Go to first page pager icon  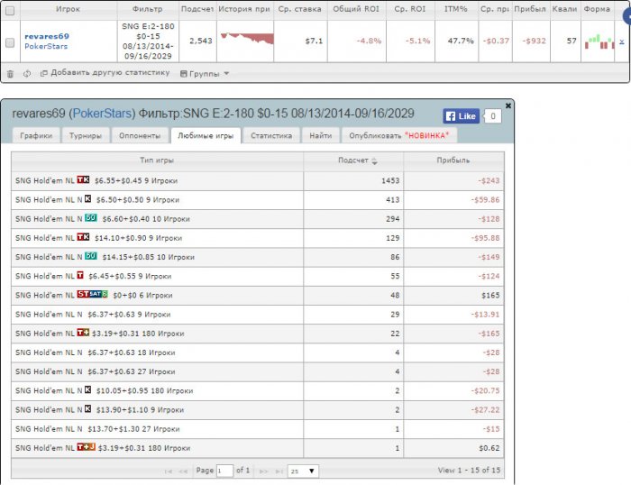[169, 471]
